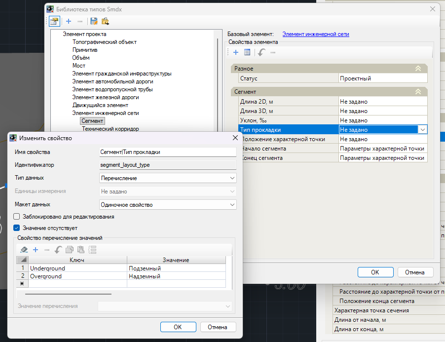Add a new element property with plus icon
This screenshot has width=445, height=342.
click(236, 52)
